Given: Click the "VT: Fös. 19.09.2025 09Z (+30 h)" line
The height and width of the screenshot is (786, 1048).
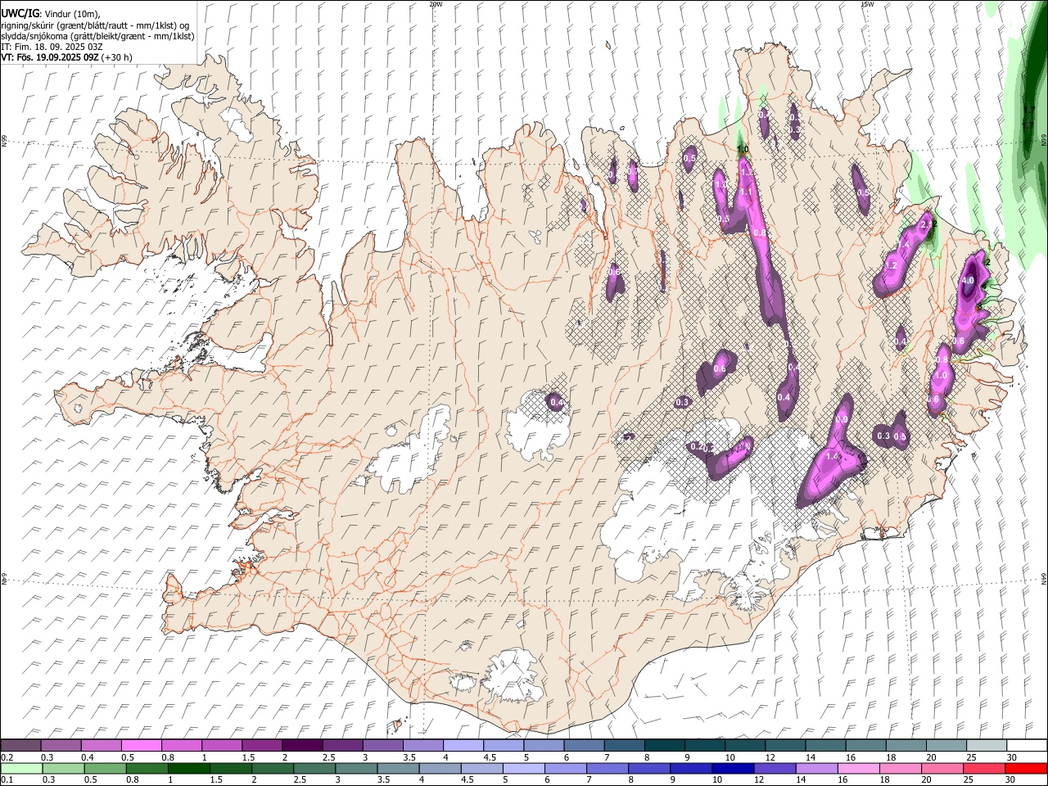Looking at the screenshot, I should pos(67,57).
